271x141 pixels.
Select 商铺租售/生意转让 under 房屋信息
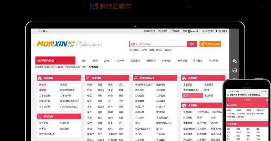coord(69,101)
